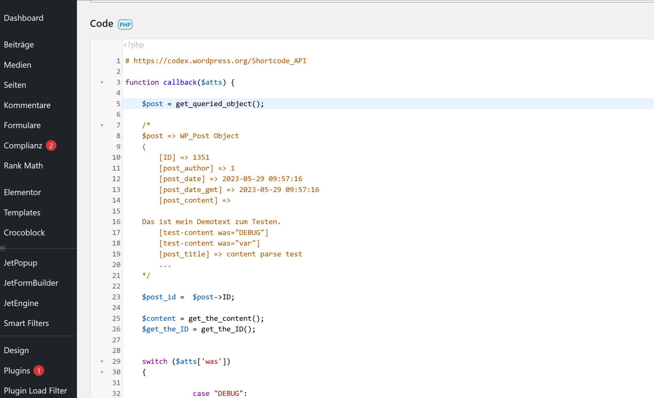Viewport: 654px width, 398px height.
Task: Open Beiträge in the sidebar
Action: [x=19, y=45]
